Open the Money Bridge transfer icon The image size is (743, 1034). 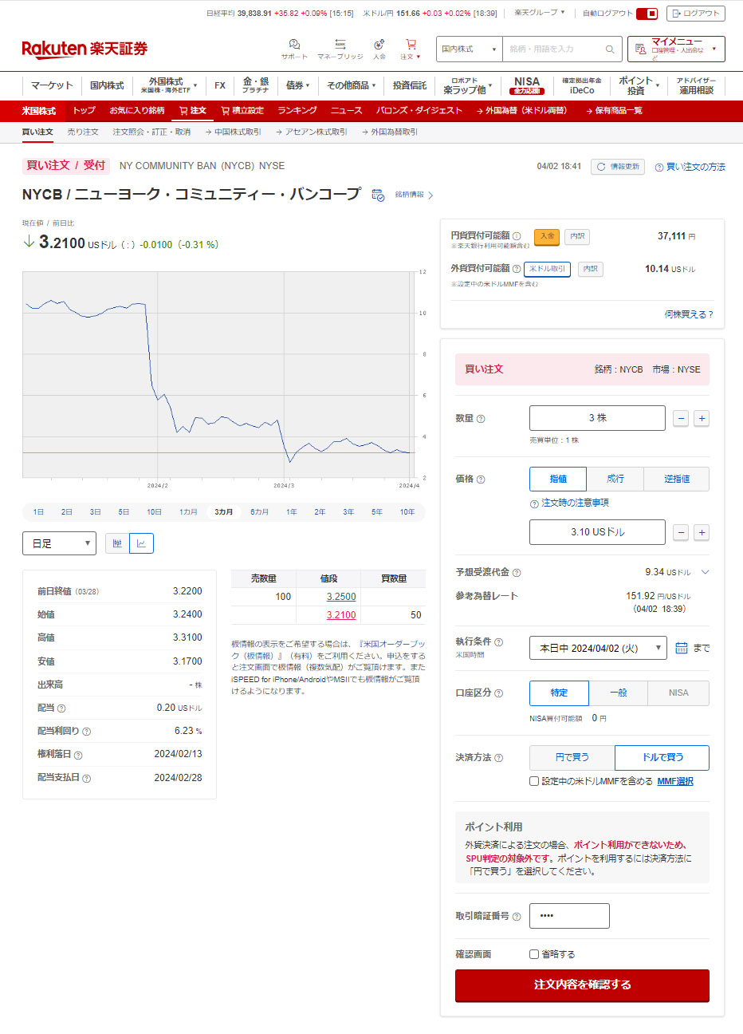tap(340, 45)
